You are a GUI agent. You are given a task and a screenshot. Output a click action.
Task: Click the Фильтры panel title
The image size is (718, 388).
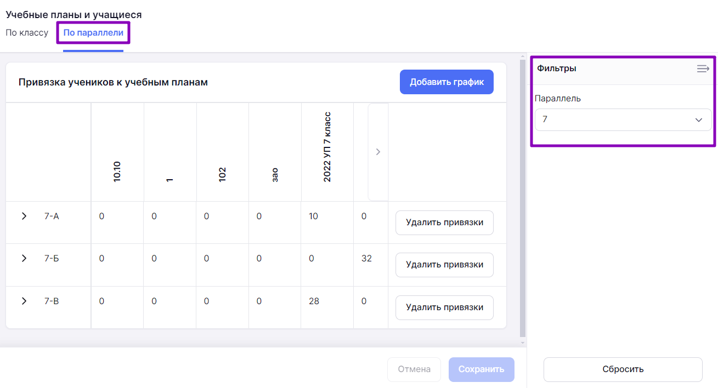(556, 69)
